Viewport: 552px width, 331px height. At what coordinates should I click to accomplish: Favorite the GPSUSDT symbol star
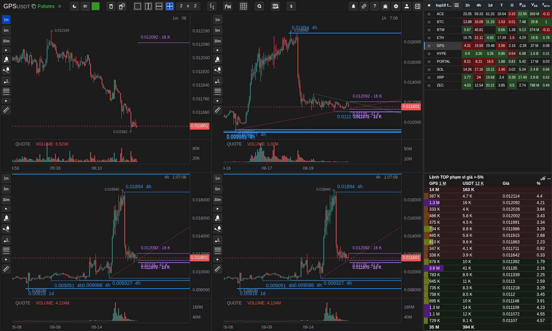(60, 6)
